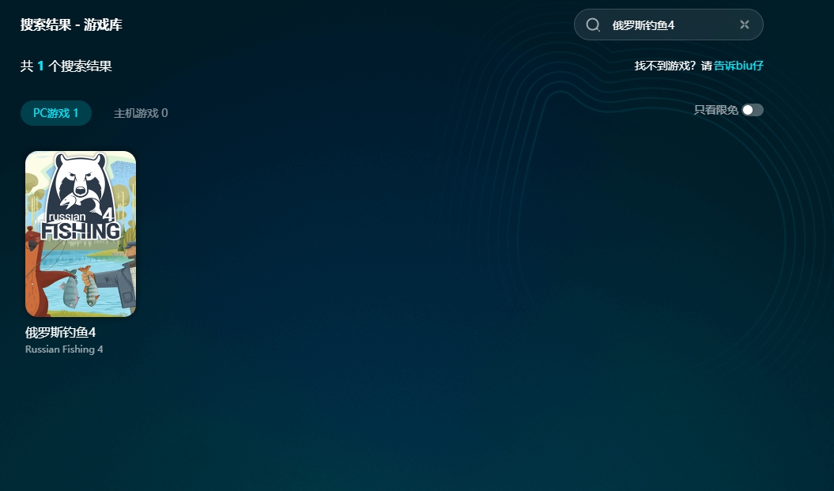834x491 pixels.
Task: Click the 共 1 个搜索结果 count text
Action: click(x=66, y=66)
